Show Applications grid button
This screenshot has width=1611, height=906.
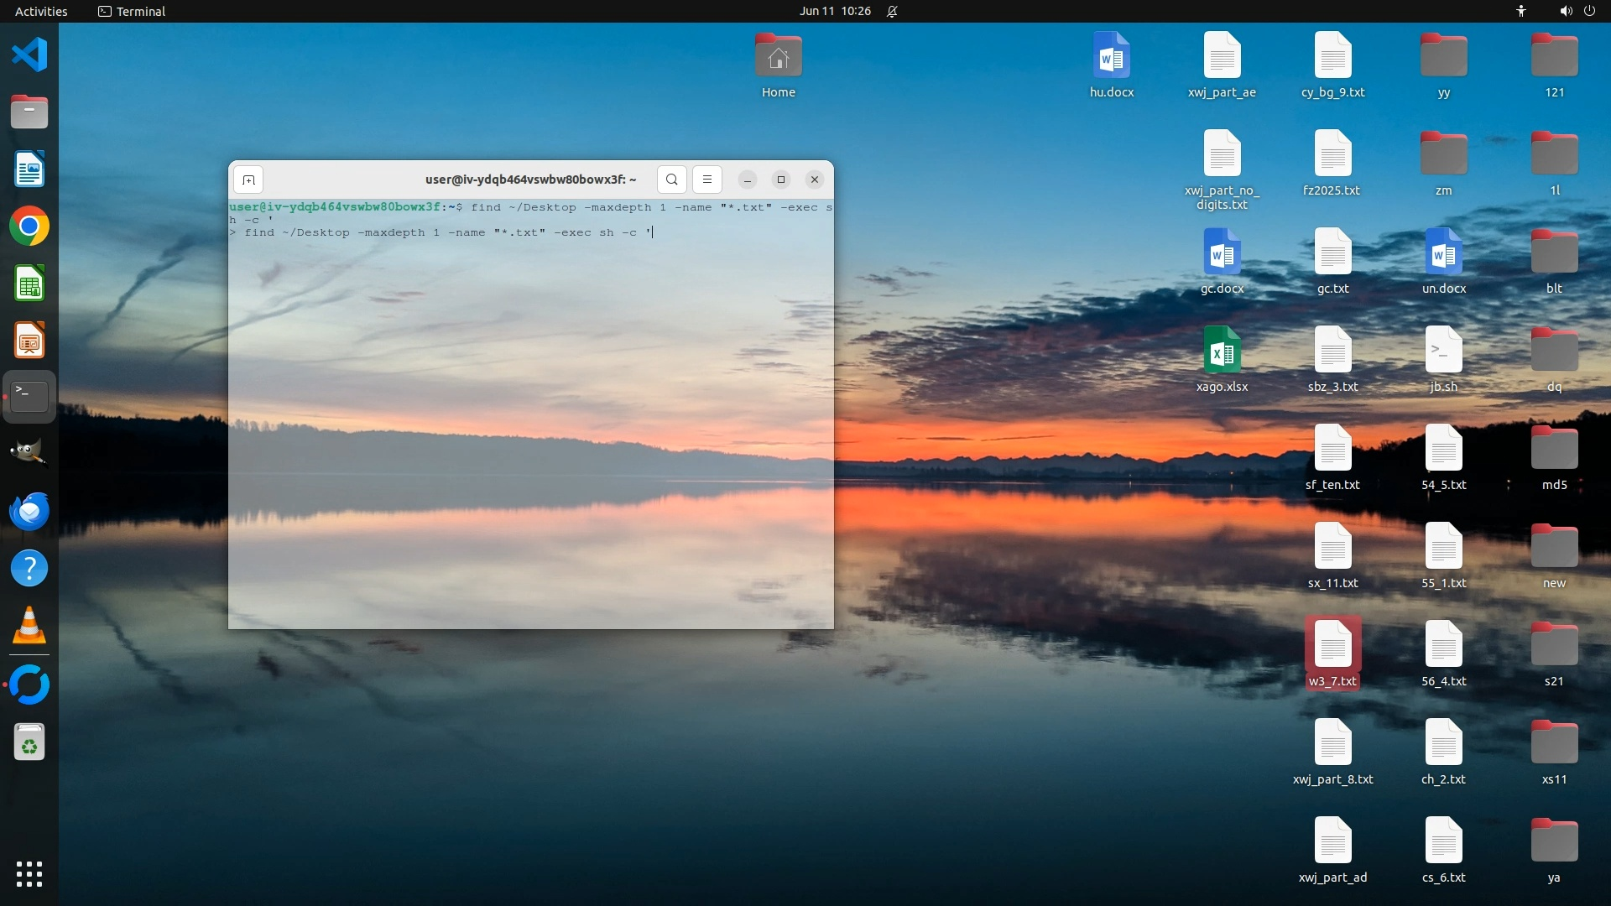tap(29, 873)
